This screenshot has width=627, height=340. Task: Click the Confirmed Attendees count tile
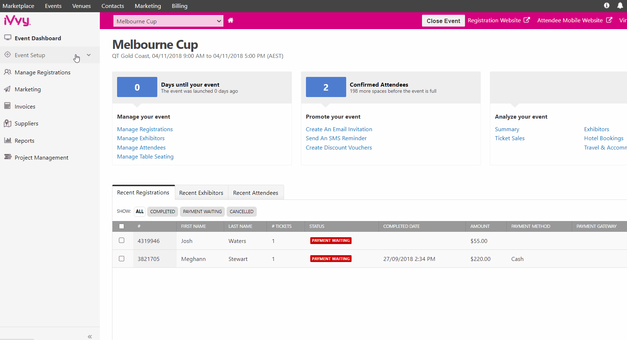click(x=326, y=87)
